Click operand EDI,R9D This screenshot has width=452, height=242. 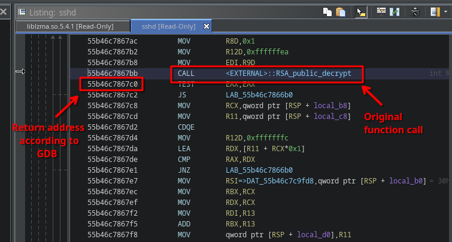240,63
